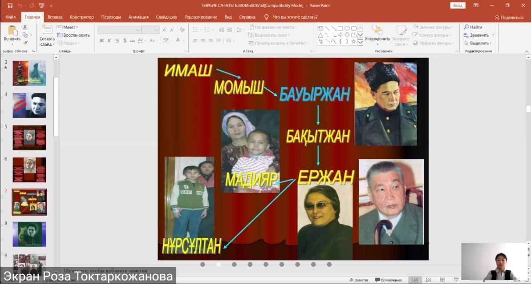Open the Вставка ribbon tab
Viewport: 531px width, 284px height.
point(55,17)
